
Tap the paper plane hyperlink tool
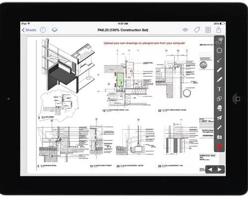tap(219, 118)
